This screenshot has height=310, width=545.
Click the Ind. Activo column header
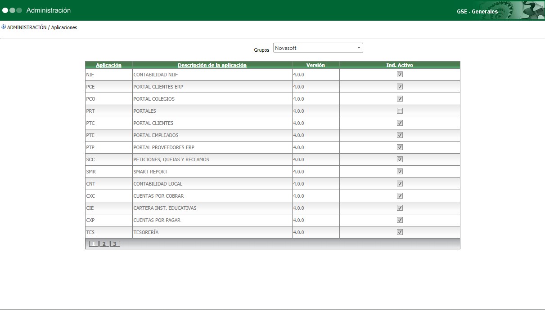(x=400, y=65)
